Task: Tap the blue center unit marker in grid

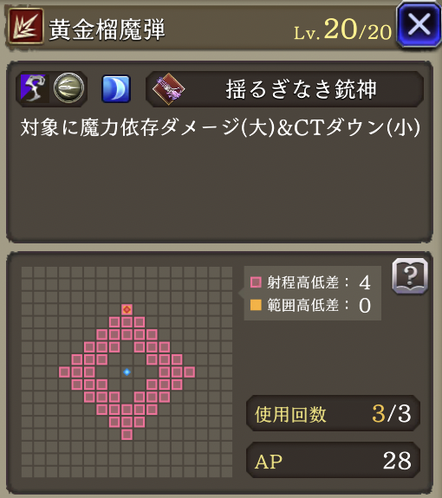Action: tap(127, 372)
